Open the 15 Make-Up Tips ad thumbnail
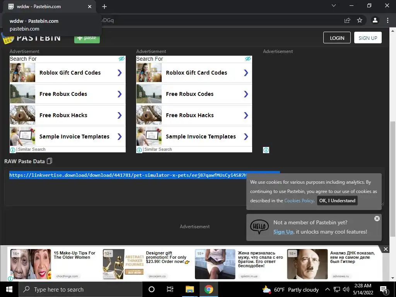The image size is (396, 297). [x=31, y=264]
